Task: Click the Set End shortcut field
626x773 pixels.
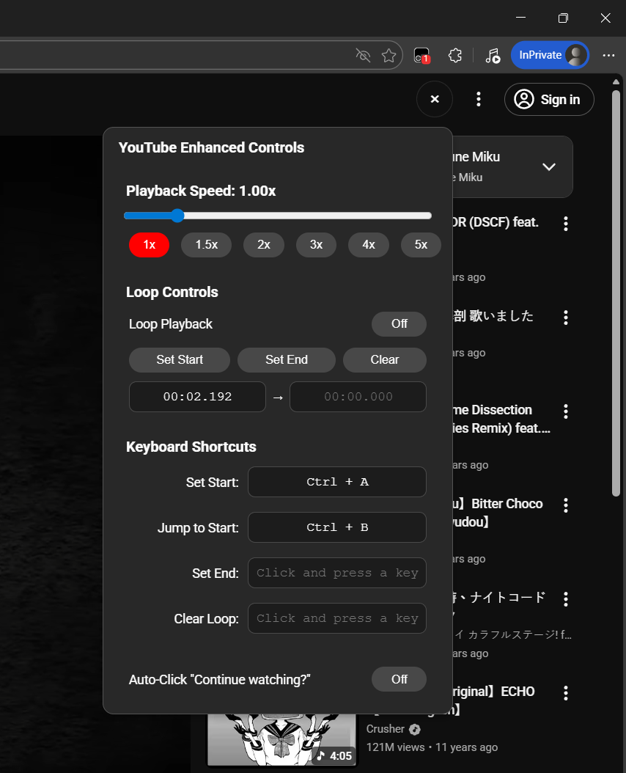Action: point(337,573)
